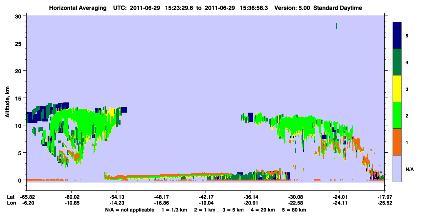Click the lavender N/A colorbar segment
Screen dimensions: 427x219
pyautogui.click(x=397, y=168)
